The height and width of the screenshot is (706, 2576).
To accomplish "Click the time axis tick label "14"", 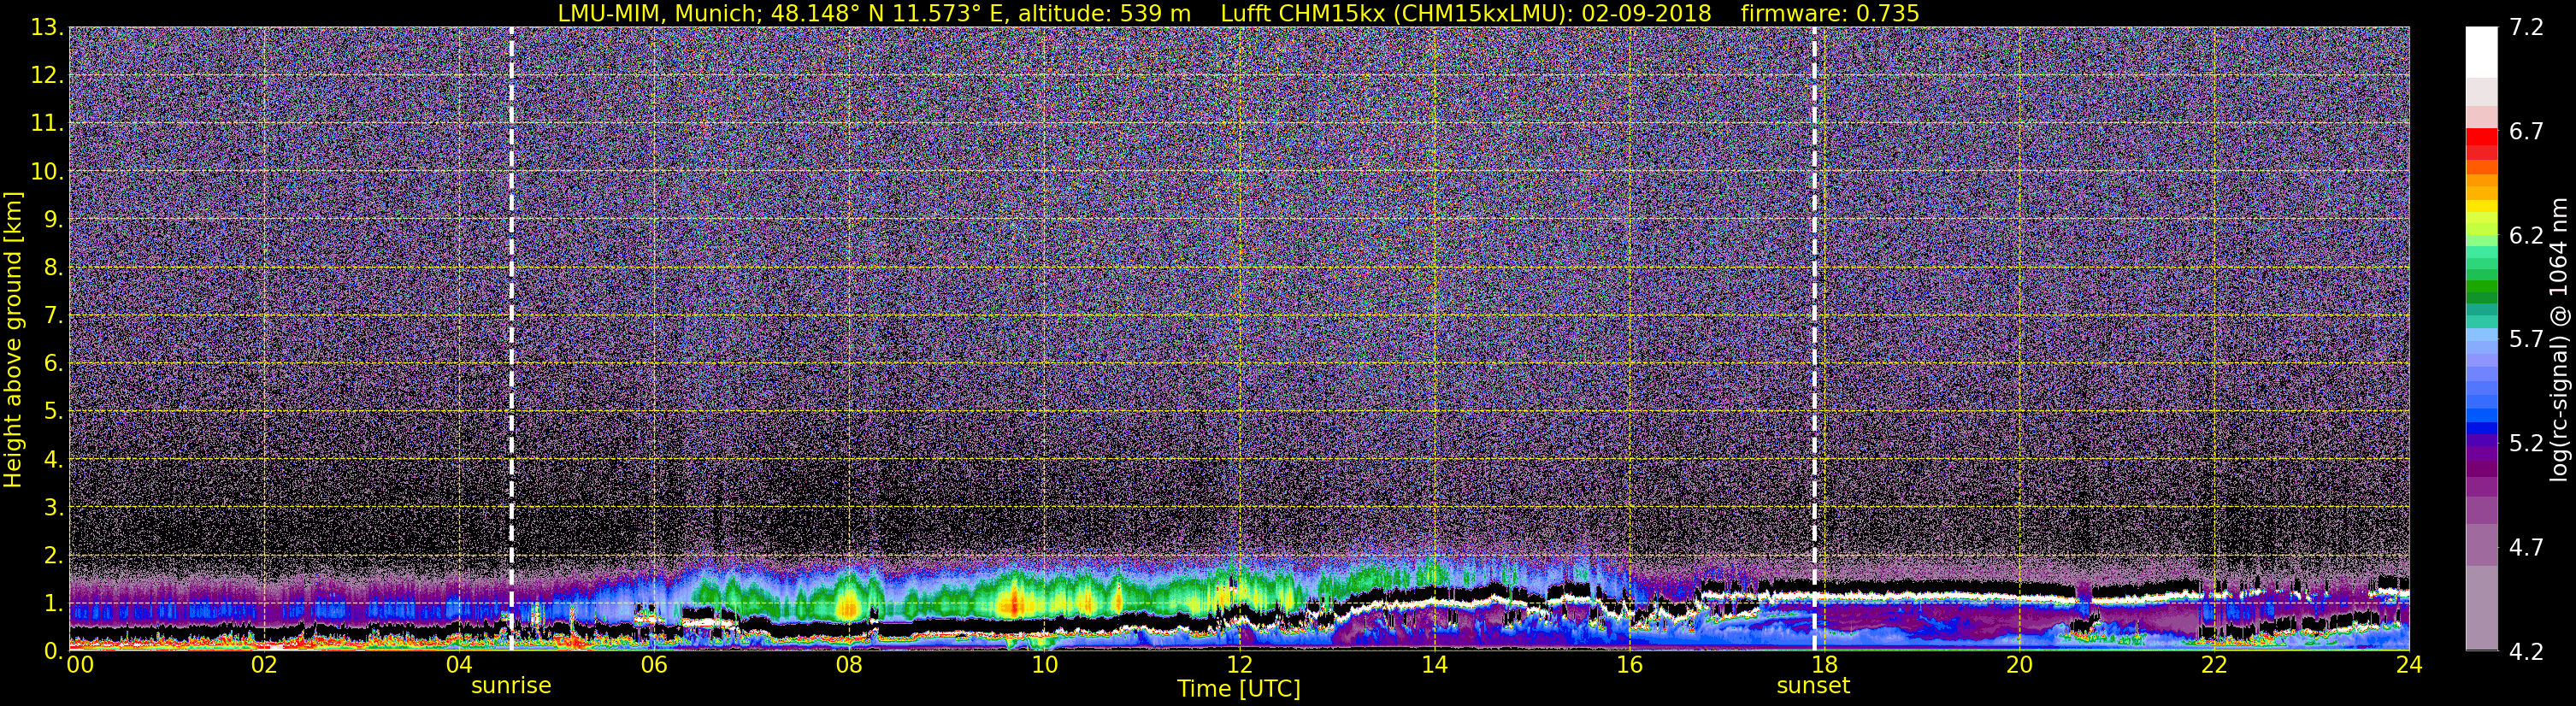I will pos(1434,664).
